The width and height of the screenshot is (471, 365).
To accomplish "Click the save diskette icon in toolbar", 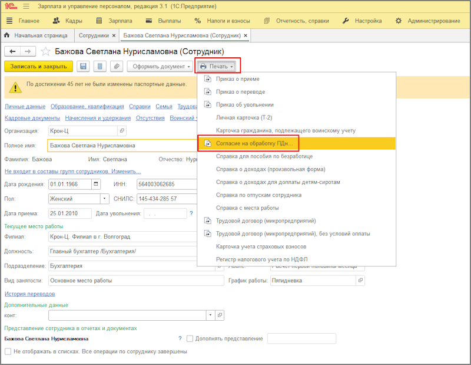I will tap(83, 67).
